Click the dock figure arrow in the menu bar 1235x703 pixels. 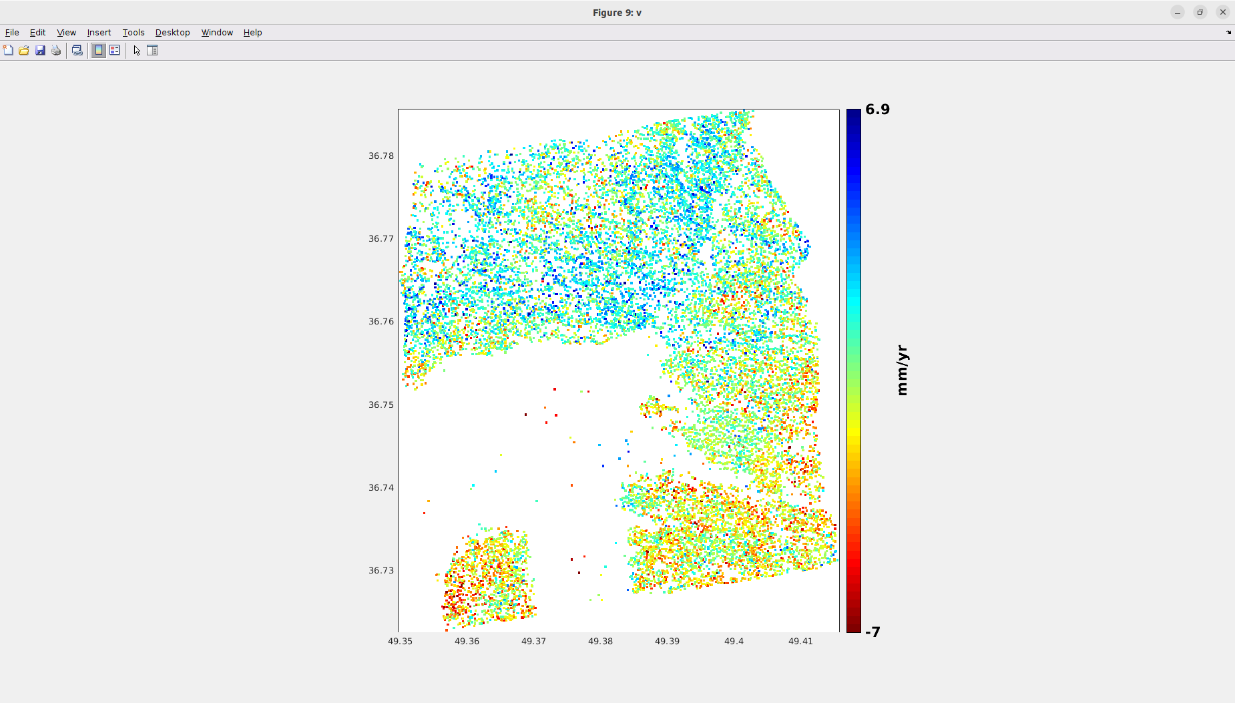pos(1228,32)
